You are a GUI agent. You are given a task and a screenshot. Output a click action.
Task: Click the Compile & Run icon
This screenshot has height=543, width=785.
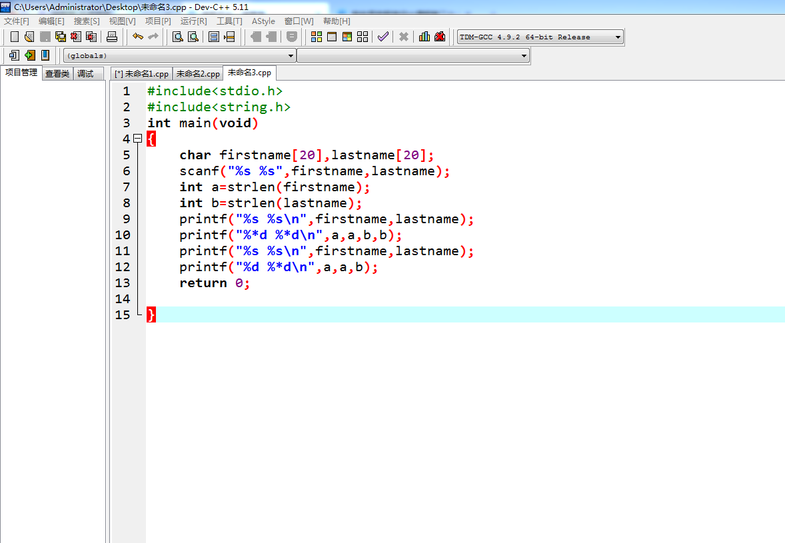(347, 37)
